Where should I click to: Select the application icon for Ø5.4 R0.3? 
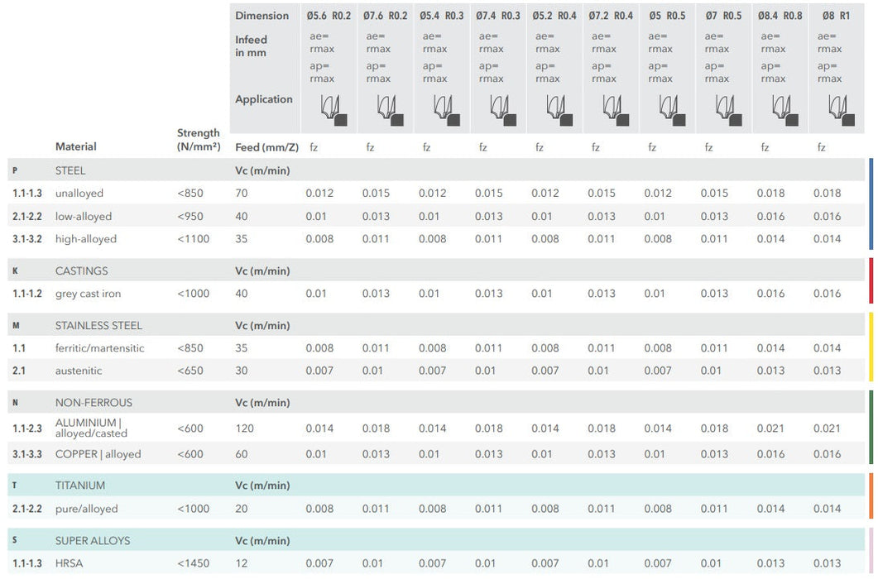(446, 110)
